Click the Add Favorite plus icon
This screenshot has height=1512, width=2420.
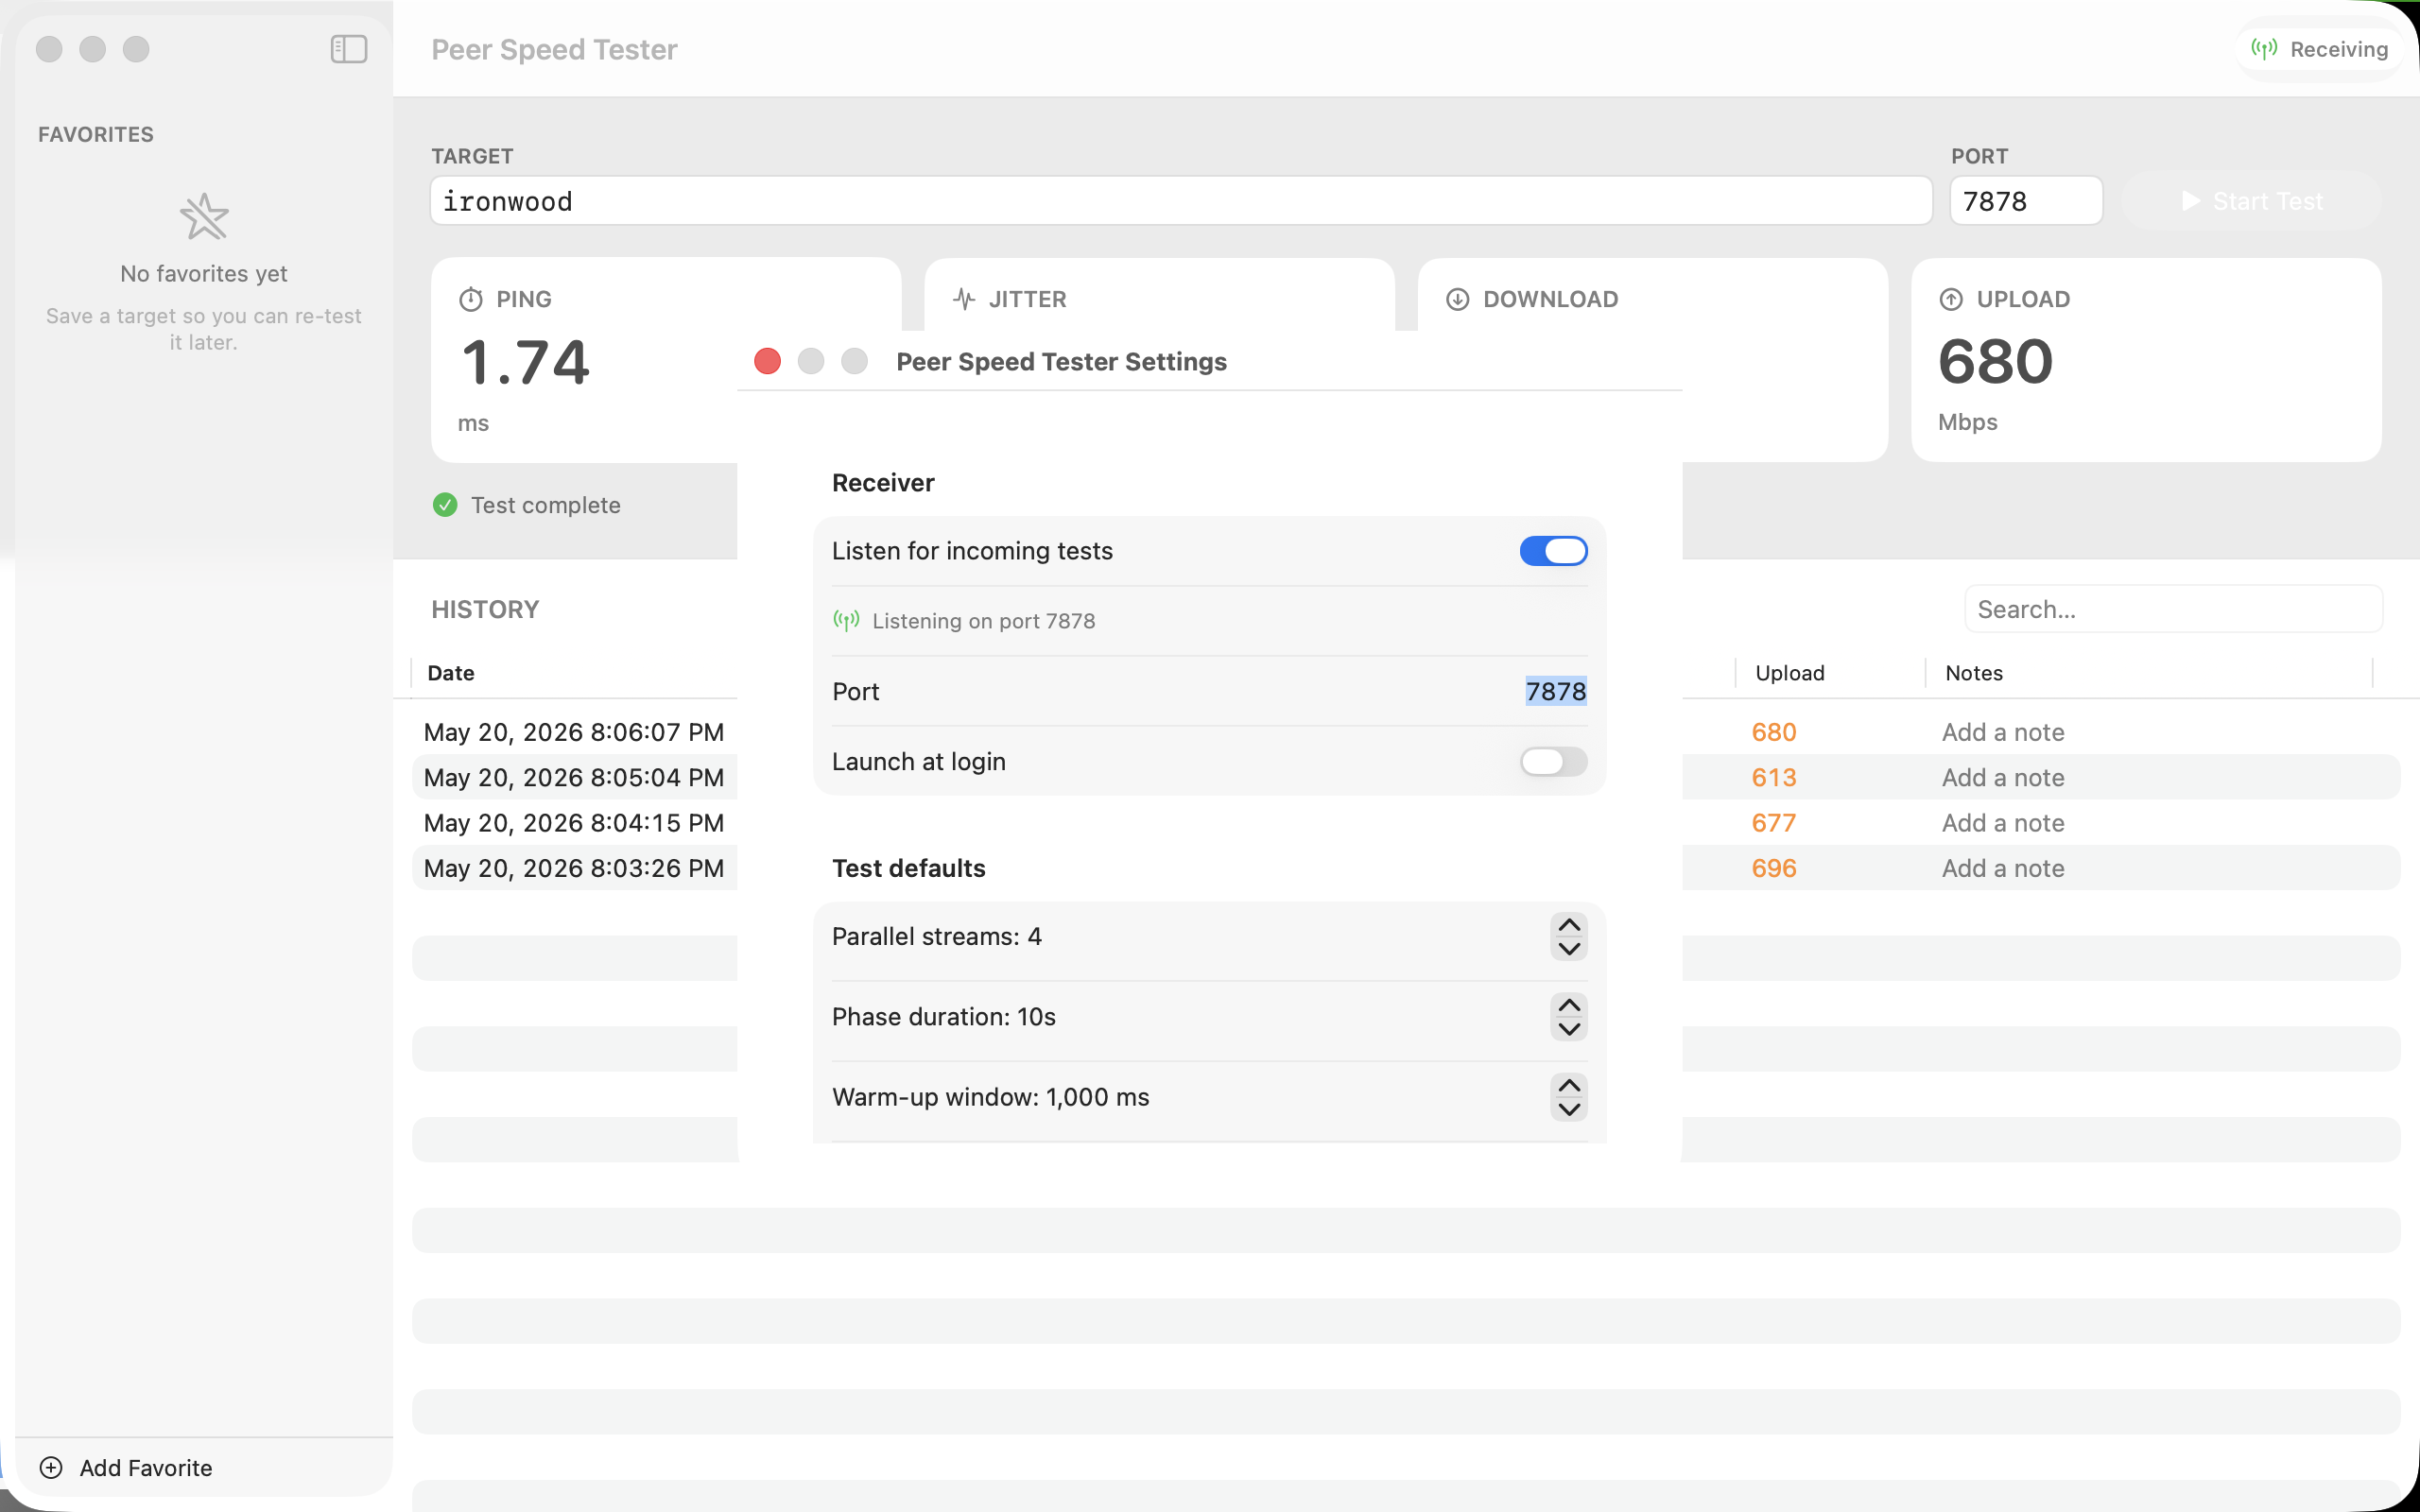click(51, 1467)
